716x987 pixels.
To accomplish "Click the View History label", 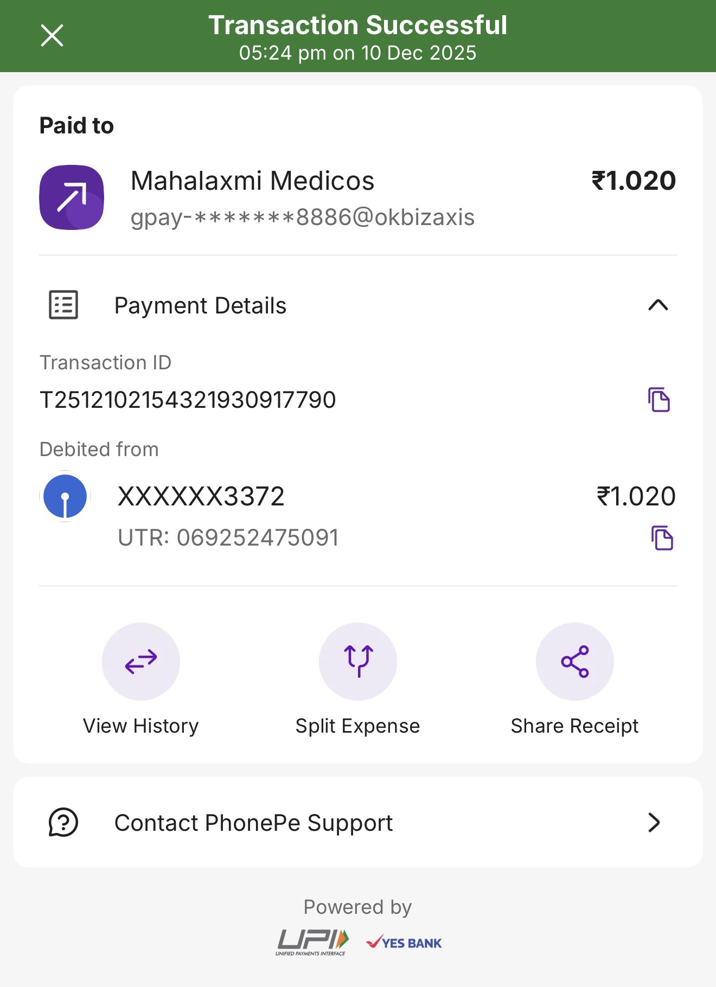I will pyautogui.click(x=141, y=726).
